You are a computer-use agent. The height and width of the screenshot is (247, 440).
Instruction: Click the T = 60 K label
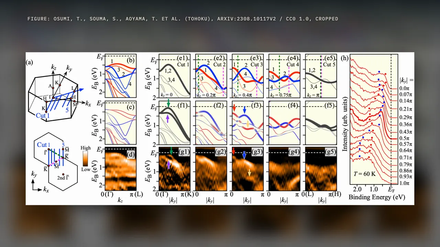pos(364,174)
